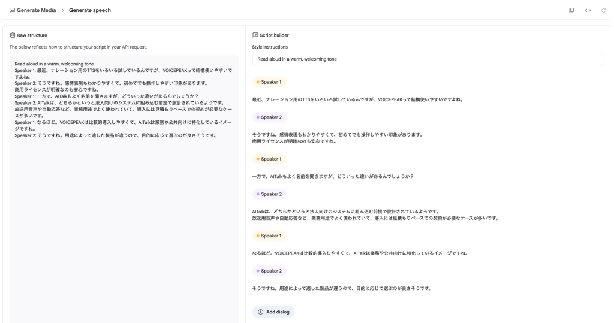This screenshot has height=323, width=614.
Task: Click the Script builder heading
Action: [274, 35]
